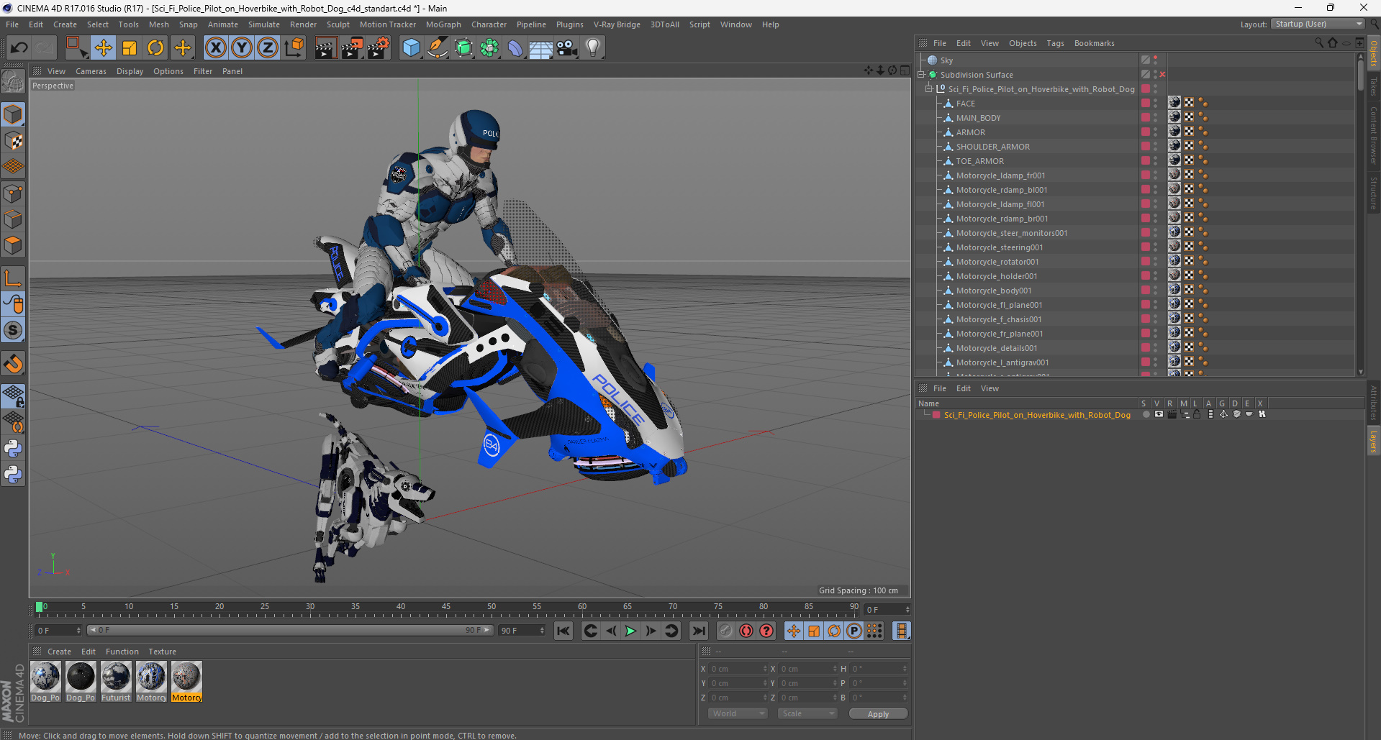Click Make Editable icon in left toolbar
Screen dimensions: 1381x740
[13, 82]
